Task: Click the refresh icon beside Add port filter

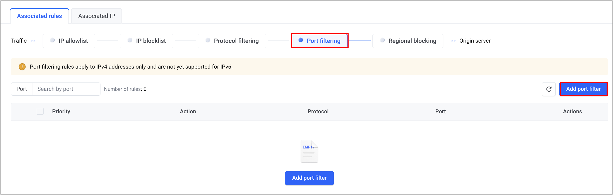Action: pyautogui.click(x=549, y=89)
